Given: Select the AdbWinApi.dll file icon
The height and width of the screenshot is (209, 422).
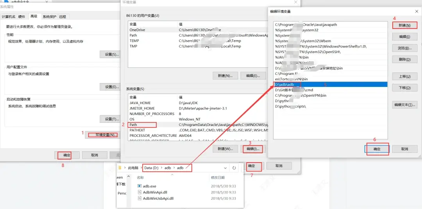Looking at the screenshot, I should 140,193.
